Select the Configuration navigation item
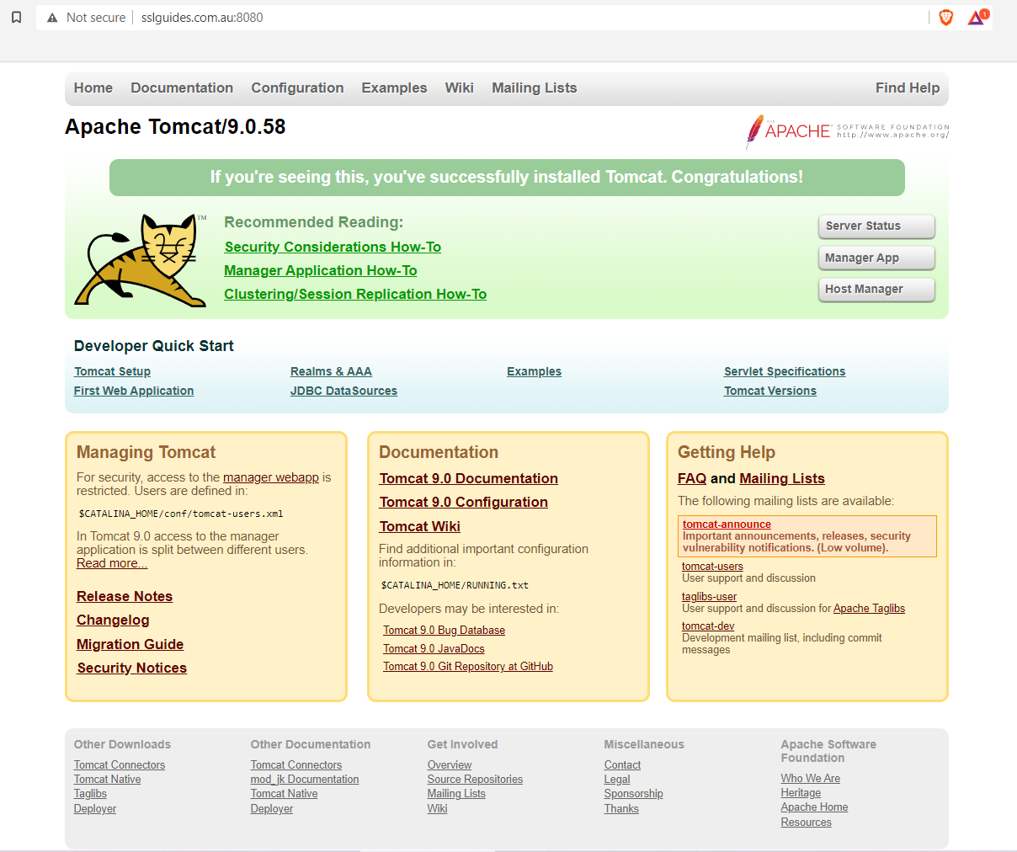 pyautogui.click(x=297, y=88)
